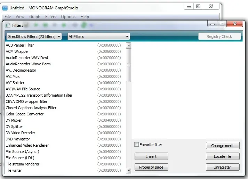Click the Registry Check button

tap(219, 36)
